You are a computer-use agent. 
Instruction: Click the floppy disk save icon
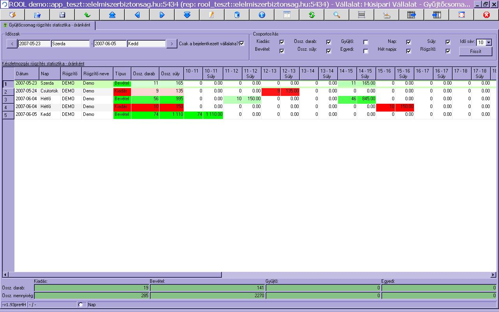click(x=62, y=15)
